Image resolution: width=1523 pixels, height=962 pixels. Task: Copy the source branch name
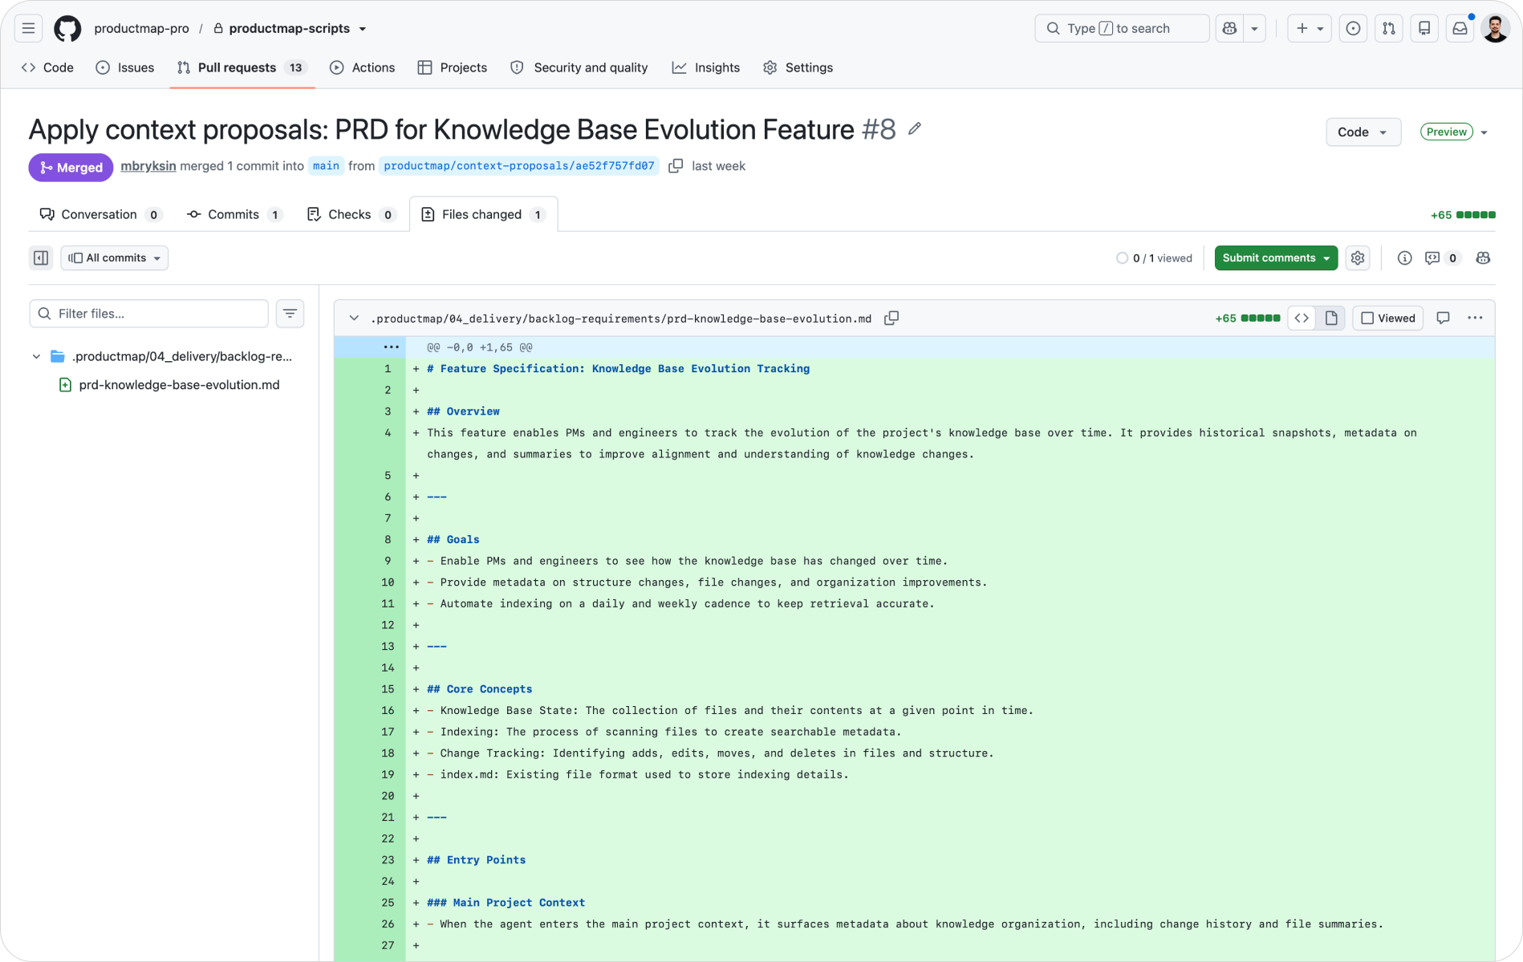point(676,166)
